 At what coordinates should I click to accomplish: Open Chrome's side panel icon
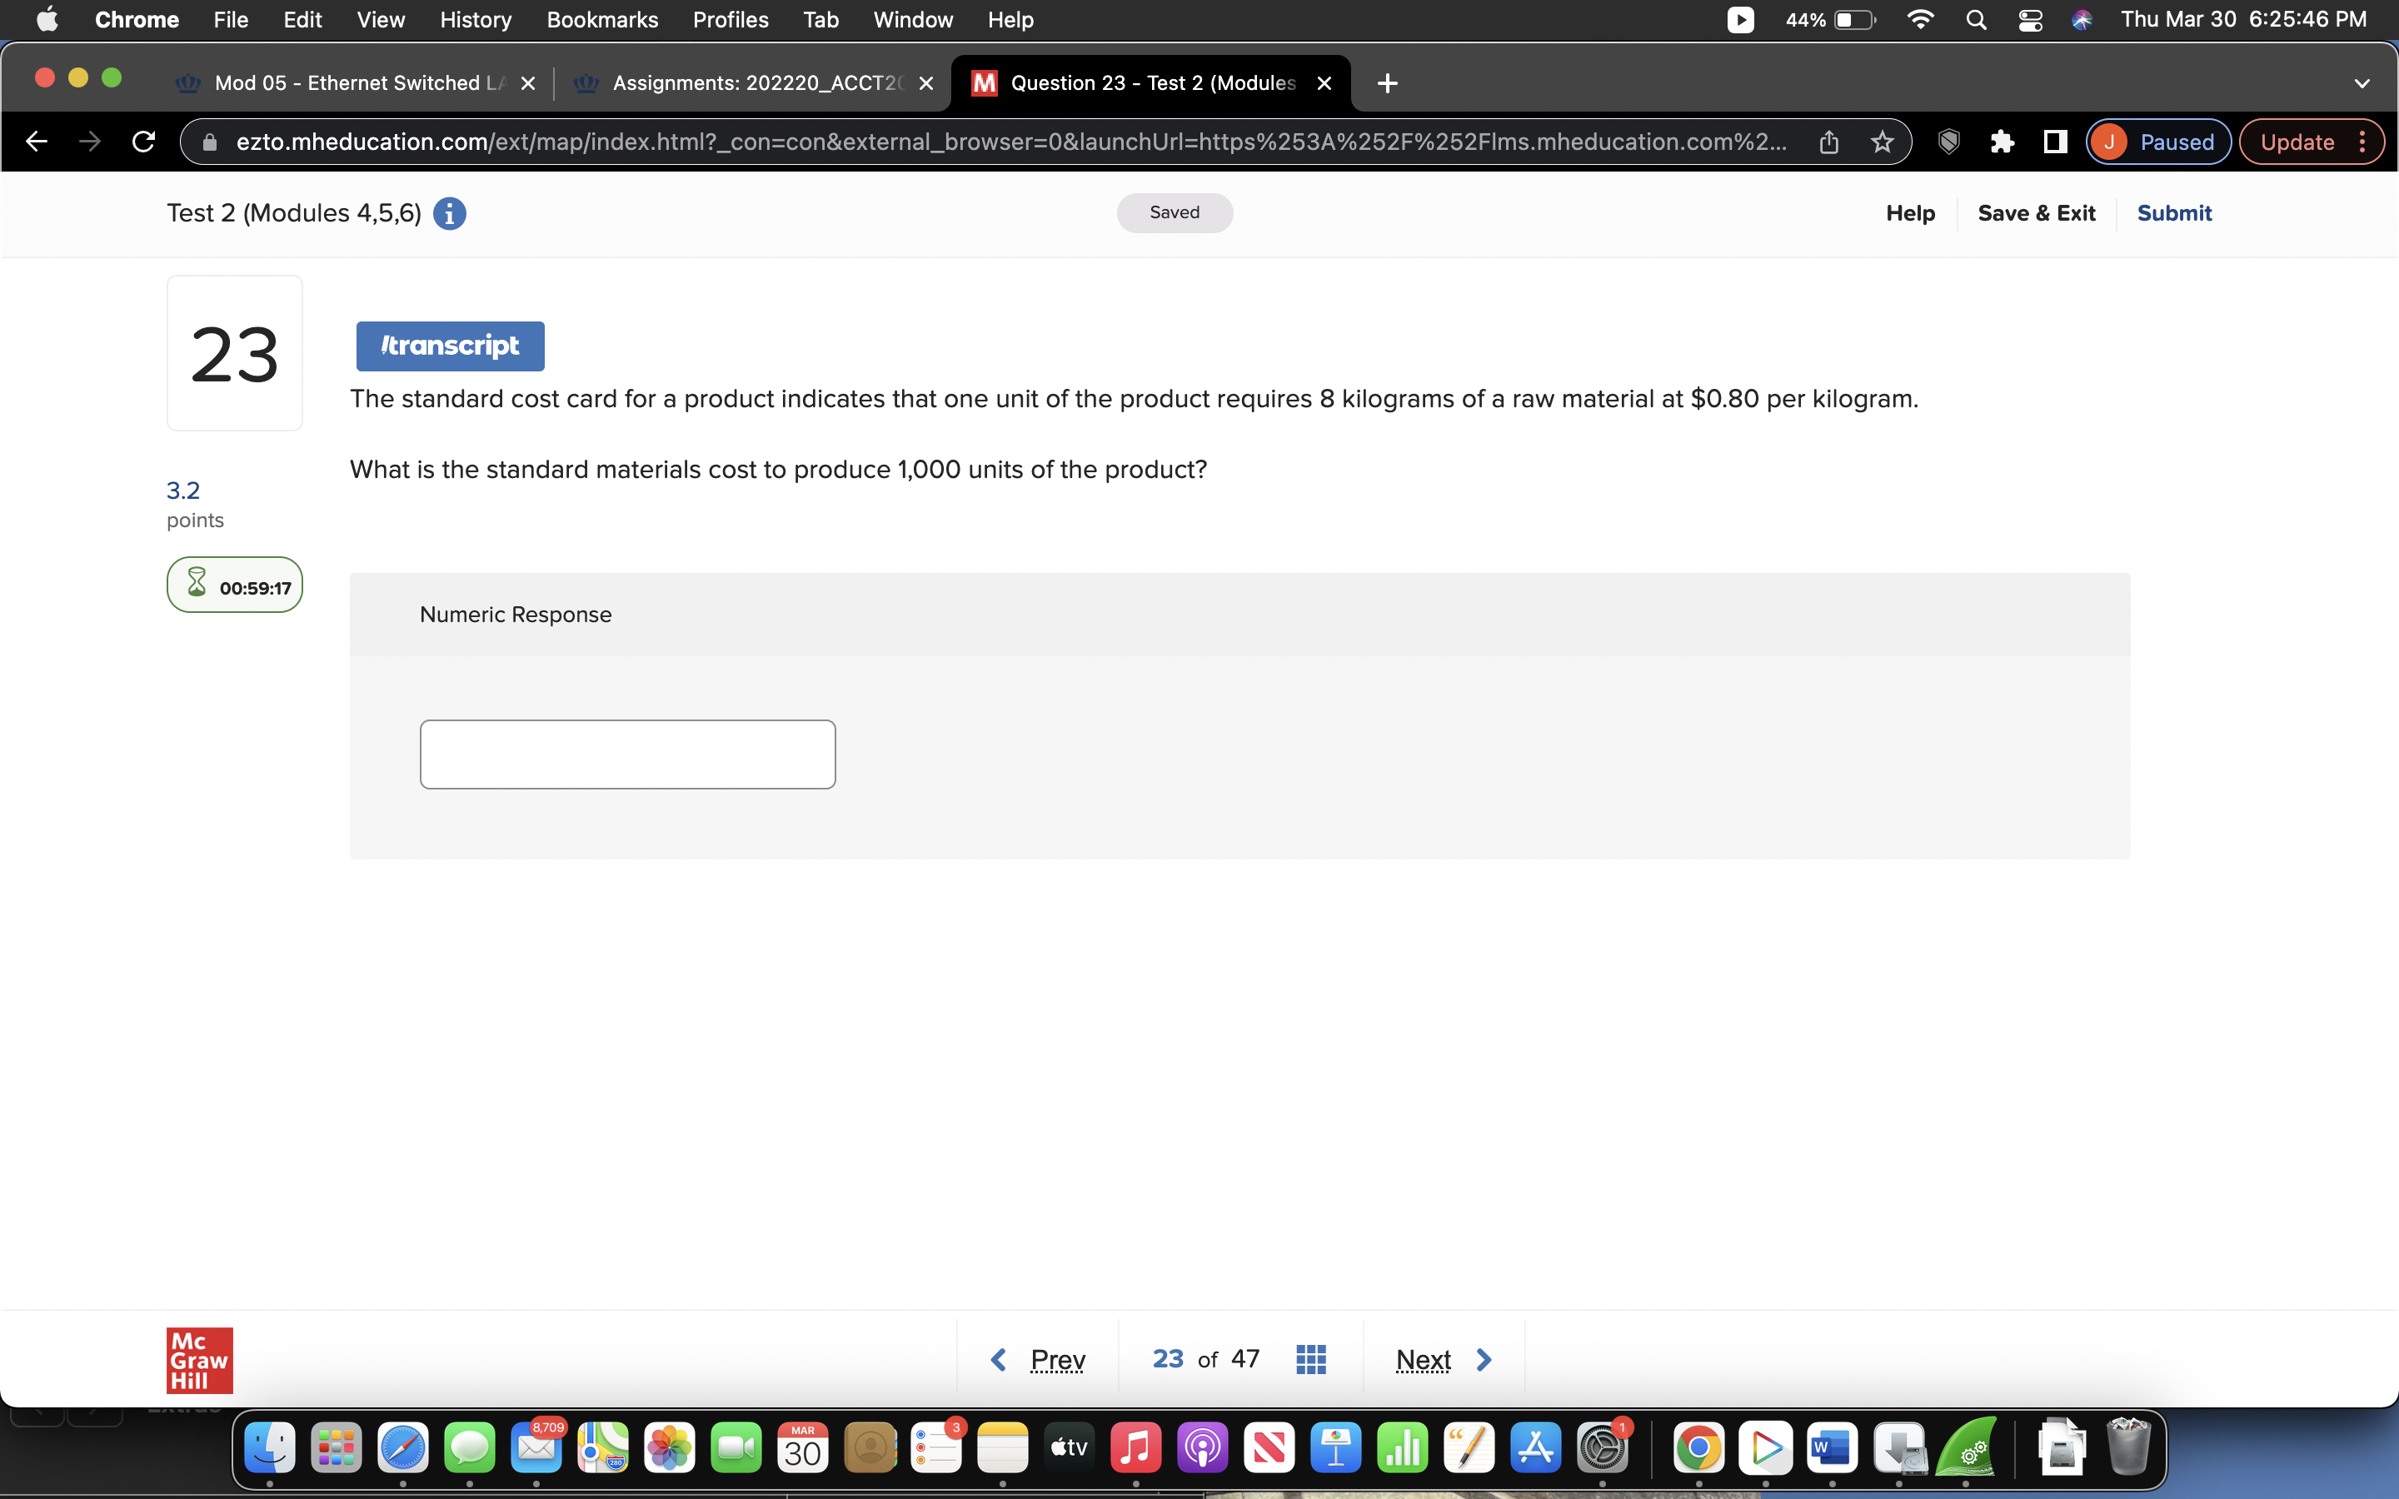coord(2053,142)
